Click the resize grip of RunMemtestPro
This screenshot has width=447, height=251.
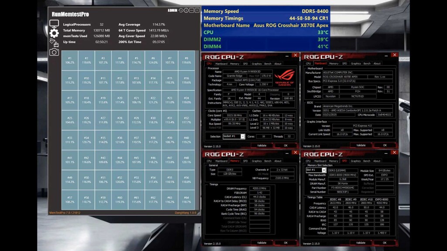click(x=199, y=213)
